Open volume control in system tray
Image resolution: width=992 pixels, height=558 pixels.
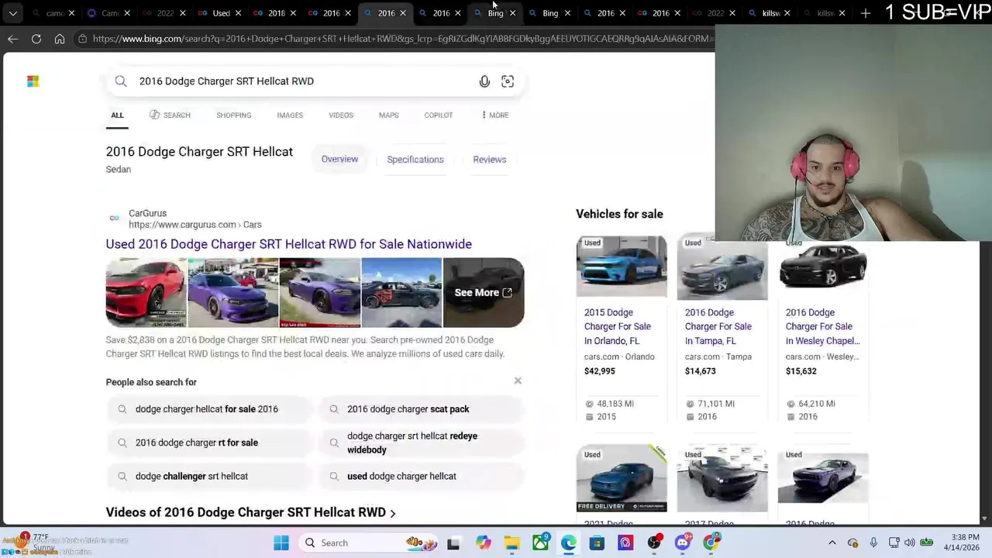coord(909,542)
